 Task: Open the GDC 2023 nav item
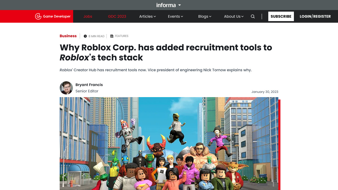(117, 16)
